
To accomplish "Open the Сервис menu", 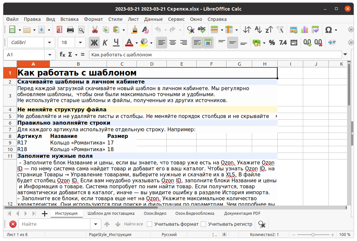I will [x=176, y=19].
